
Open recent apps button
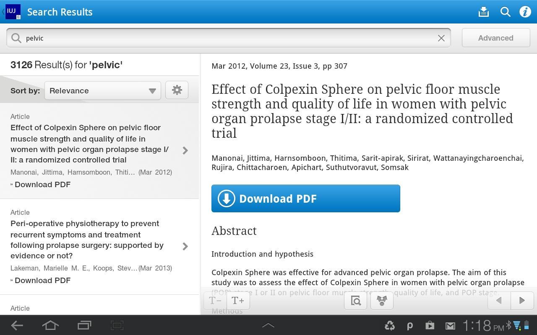84,325
